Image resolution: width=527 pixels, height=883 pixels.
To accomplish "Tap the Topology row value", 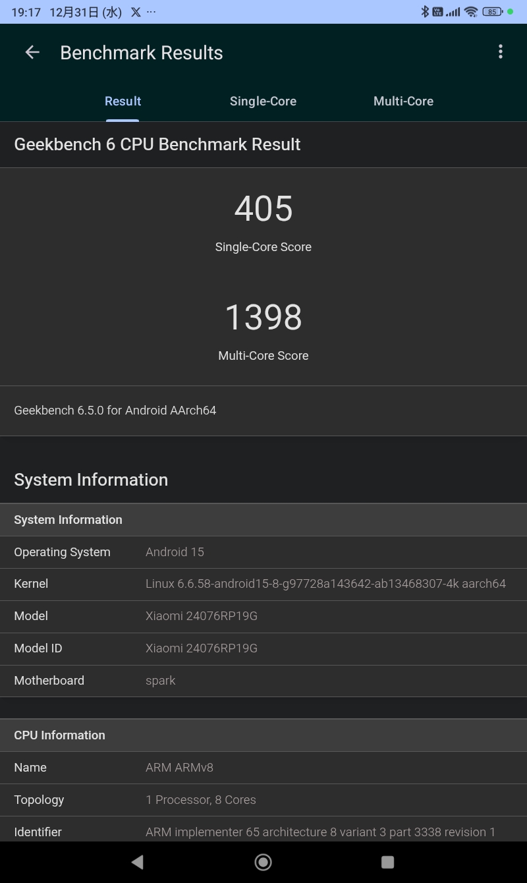I will point(201,800).
